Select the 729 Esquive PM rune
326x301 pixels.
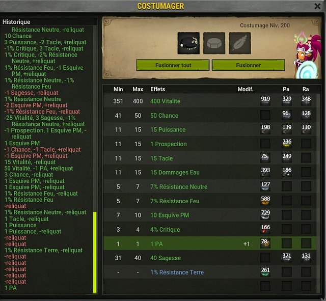click(265, 215)
